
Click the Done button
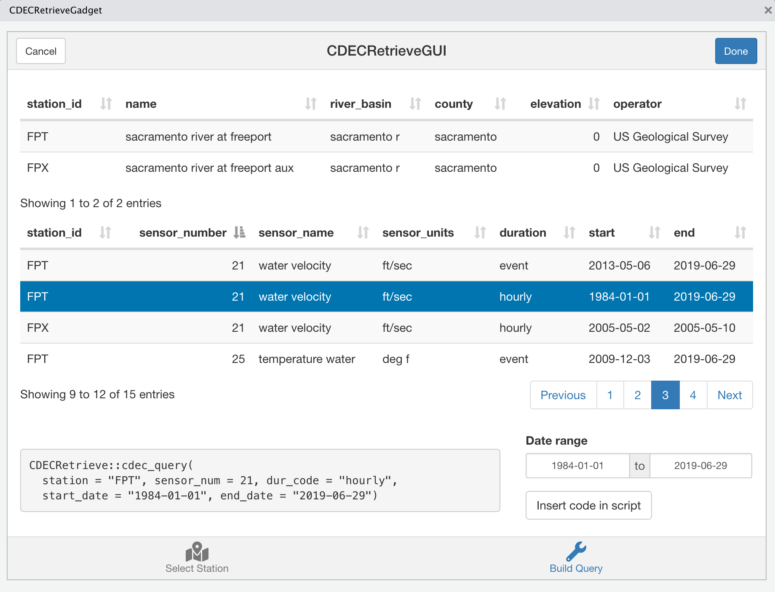click(x=736, y=51)
